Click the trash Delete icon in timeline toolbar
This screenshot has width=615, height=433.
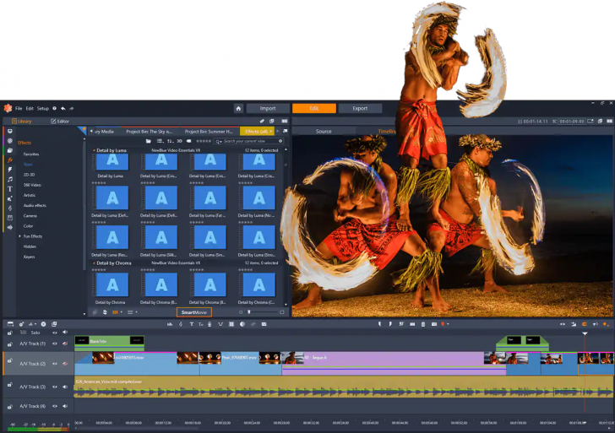(422, 324)
